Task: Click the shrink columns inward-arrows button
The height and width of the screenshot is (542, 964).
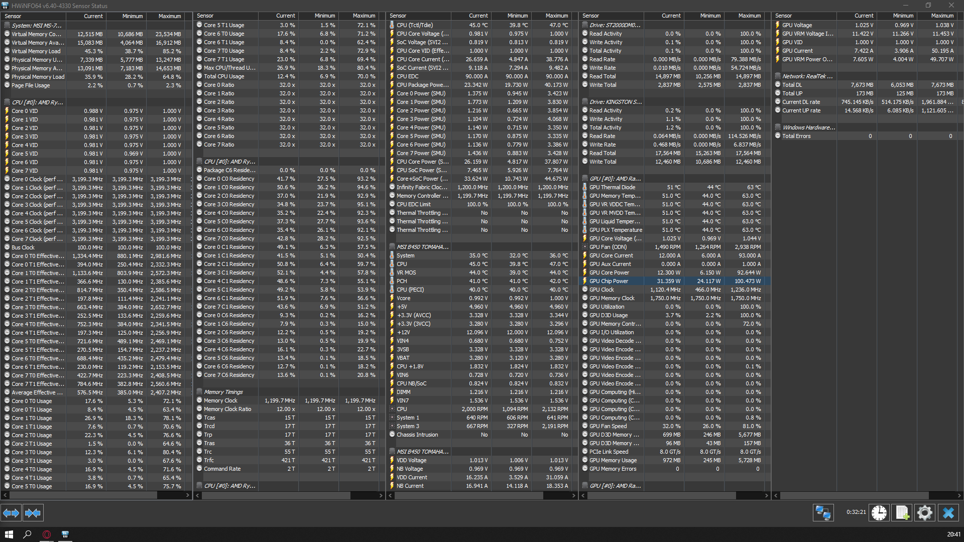Action: tap(33, 512)
